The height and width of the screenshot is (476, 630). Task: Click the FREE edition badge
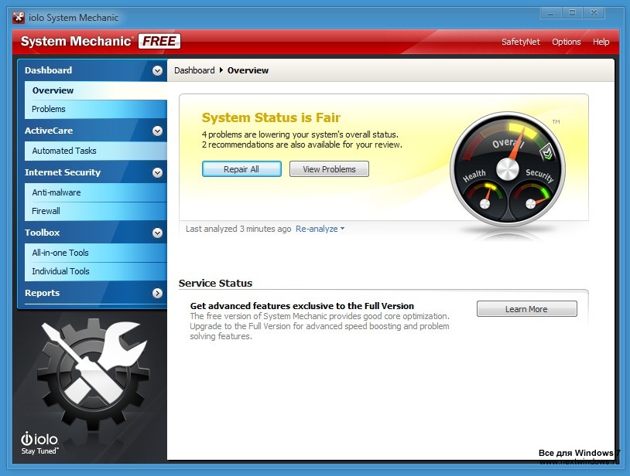point(159,41)
